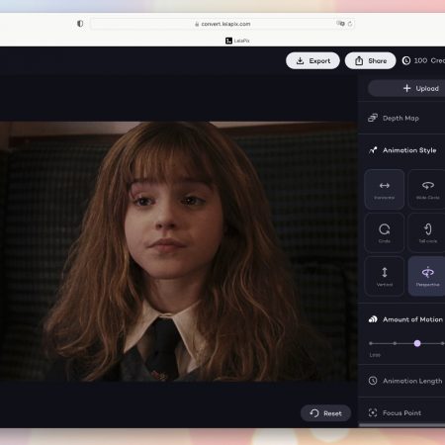Click the privacy shield icon in browser
Screen dimensions: 445x445
pyautogui.click(x=80, y=24)
